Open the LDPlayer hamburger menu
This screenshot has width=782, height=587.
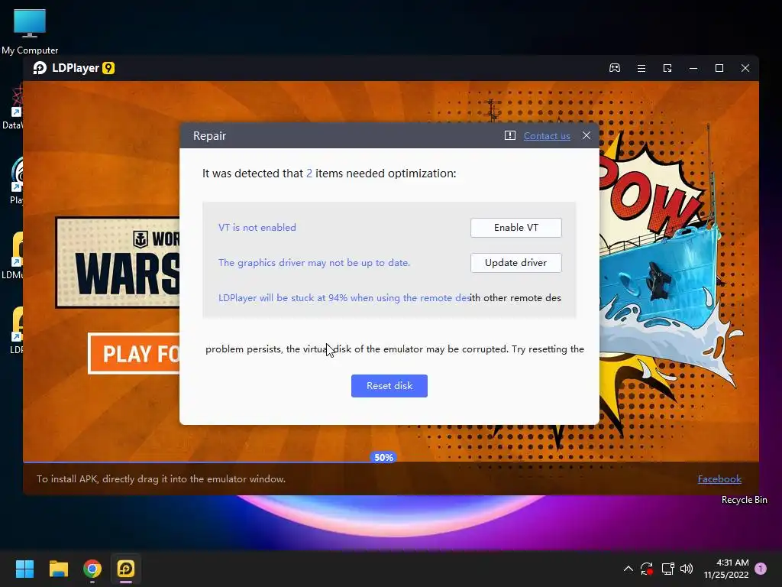[x=641, y=68]
